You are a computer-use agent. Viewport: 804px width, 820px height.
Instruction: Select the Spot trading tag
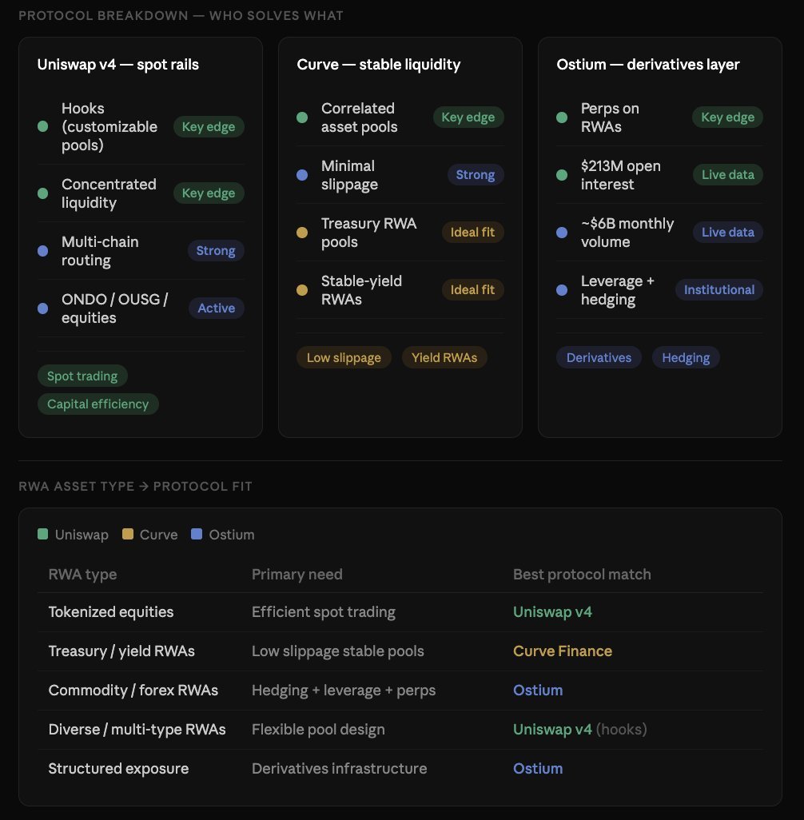click(x=82, y=376)
